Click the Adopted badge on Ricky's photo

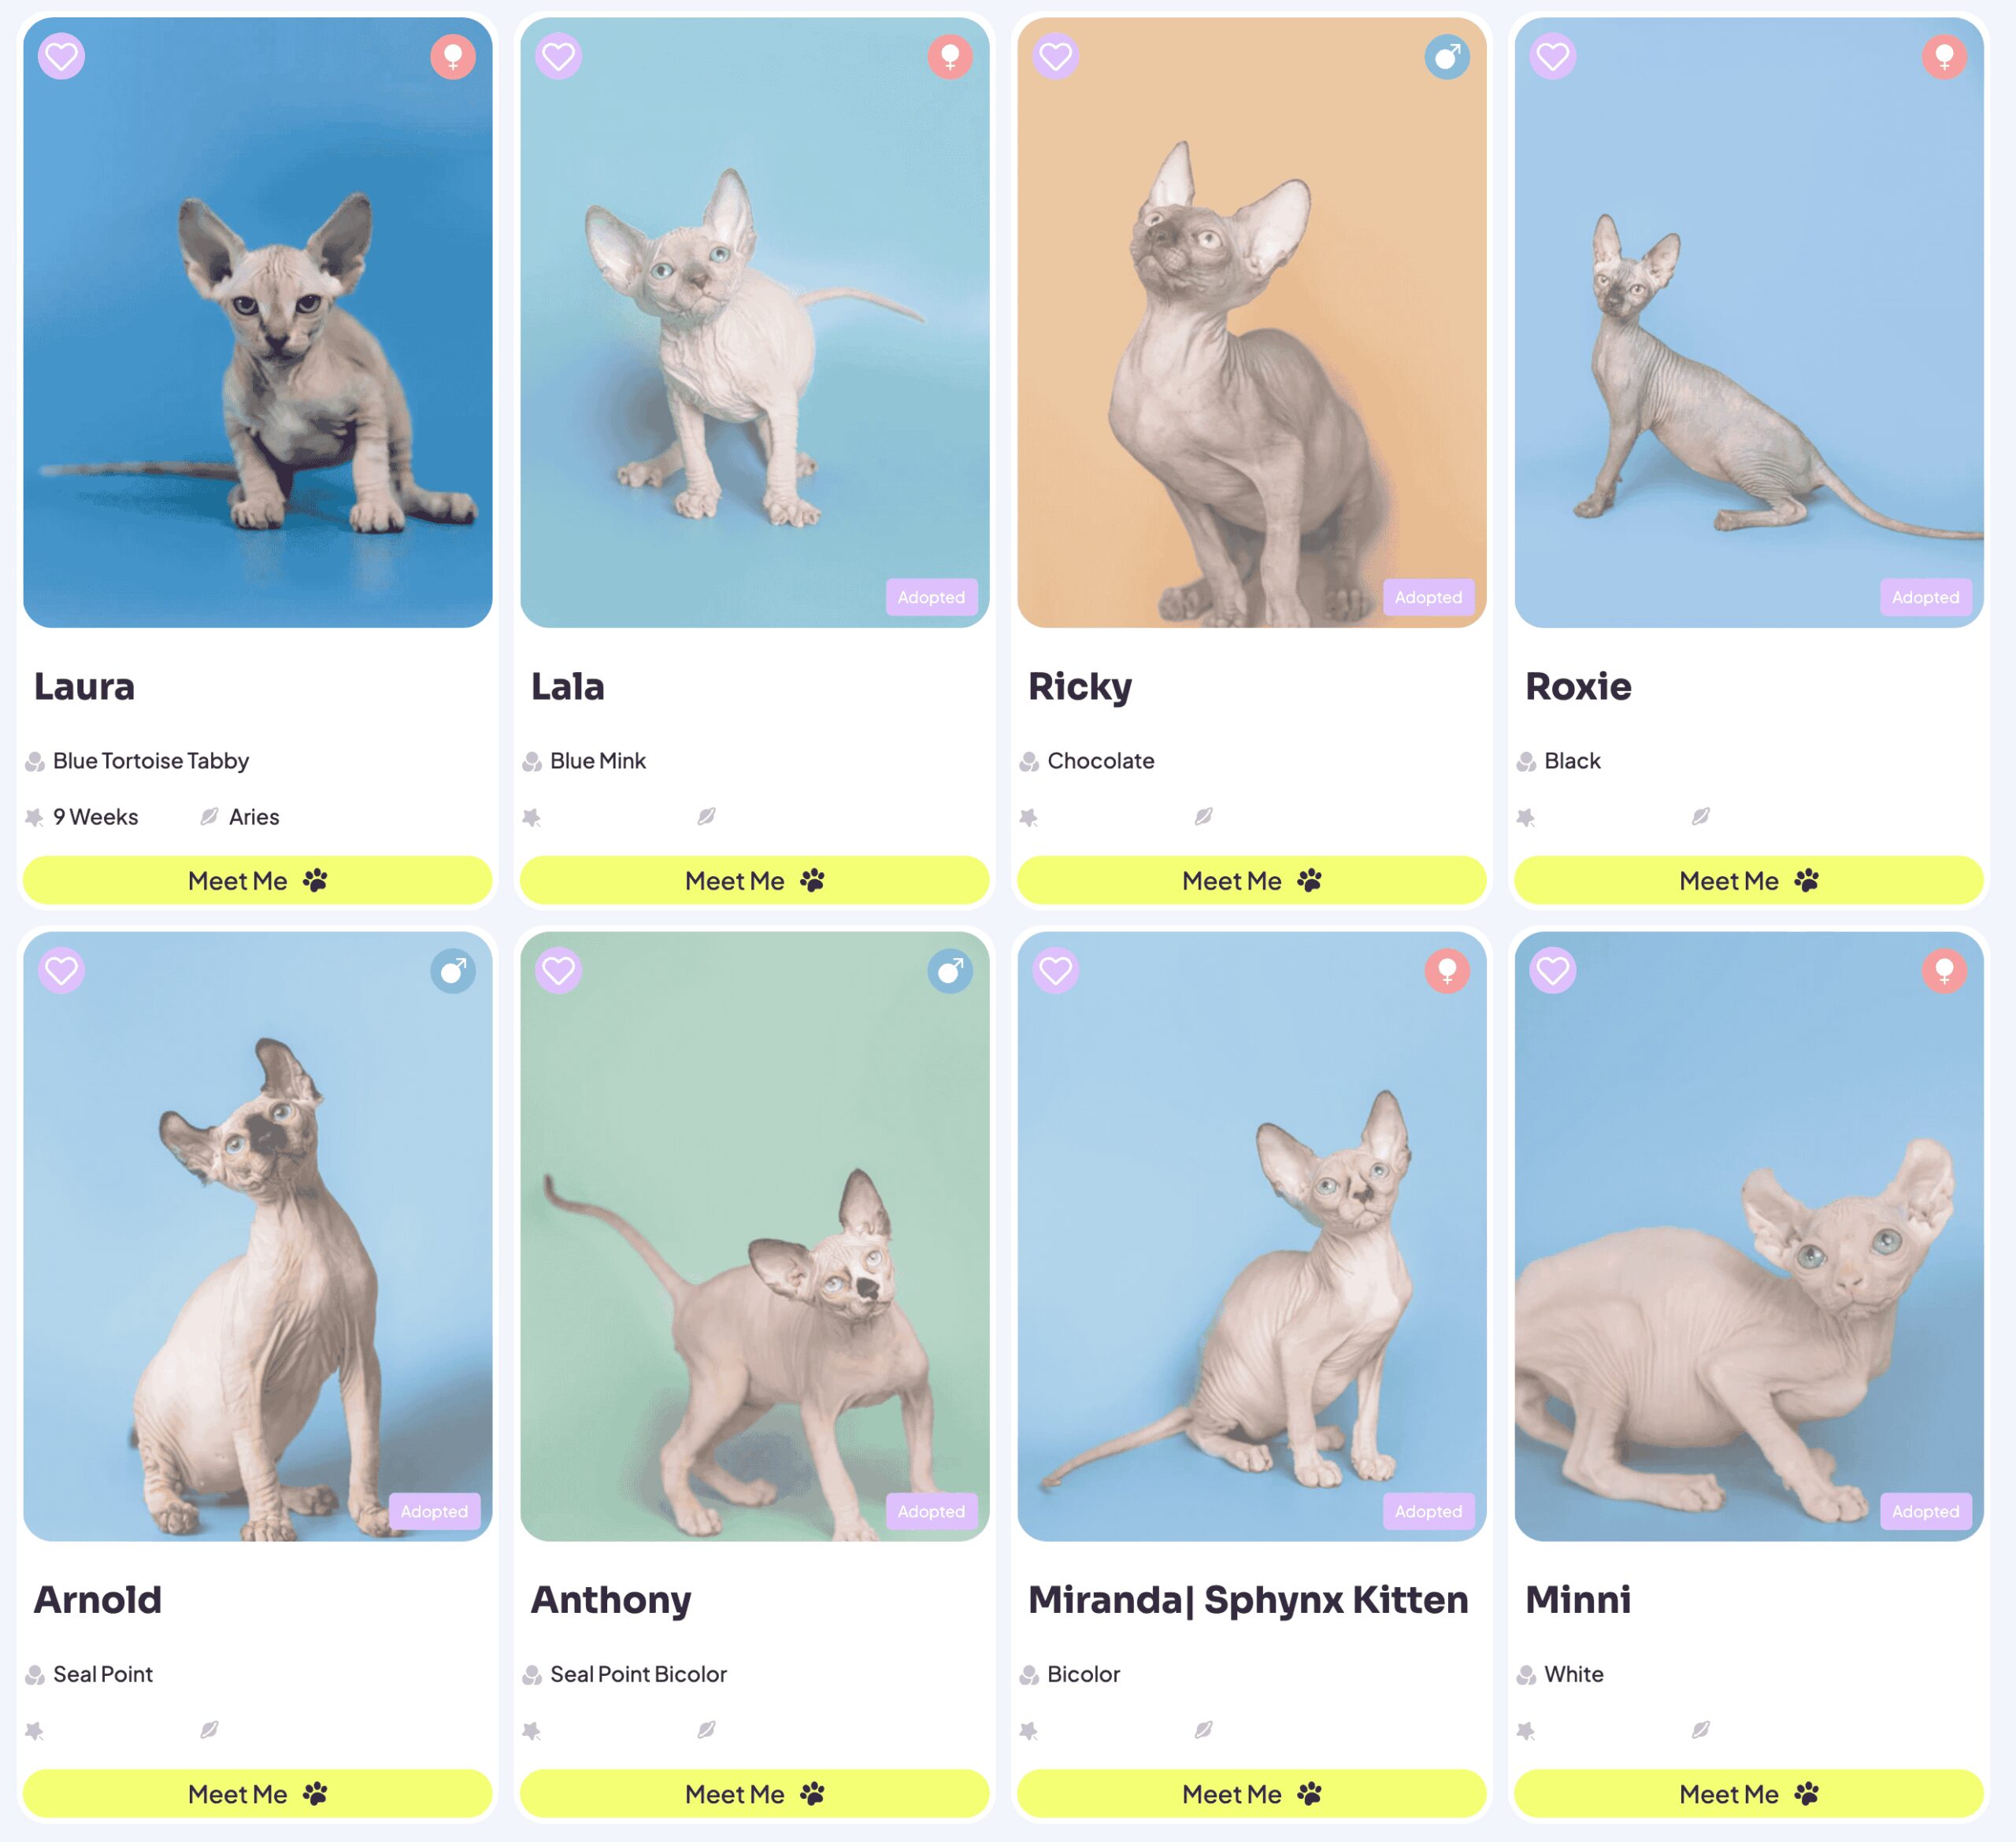coord(1428,597)
